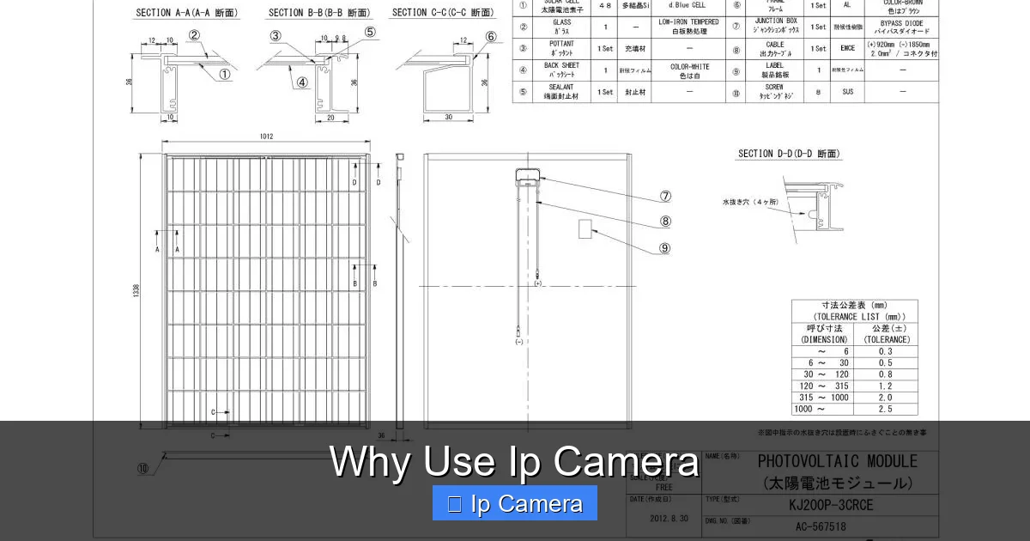Click the (+) cable connector marker
Viewport: 1030px width, 541px height.
538,283
